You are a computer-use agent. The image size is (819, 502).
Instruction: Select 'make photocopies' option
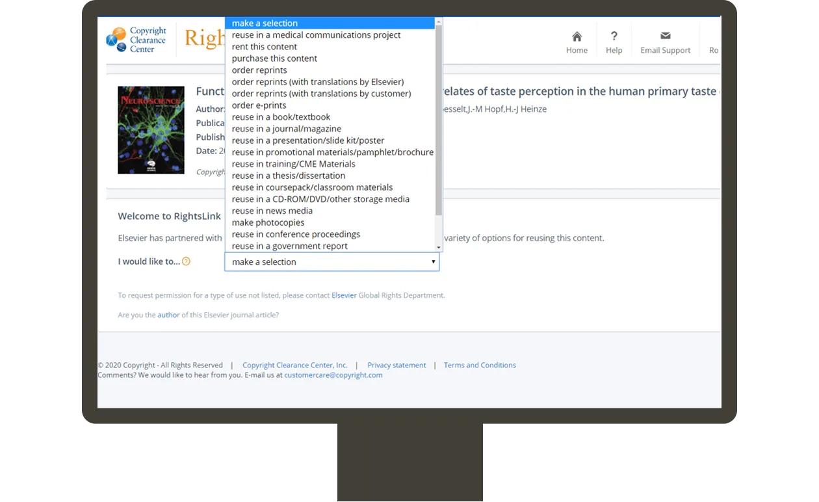tap(330, 222)
